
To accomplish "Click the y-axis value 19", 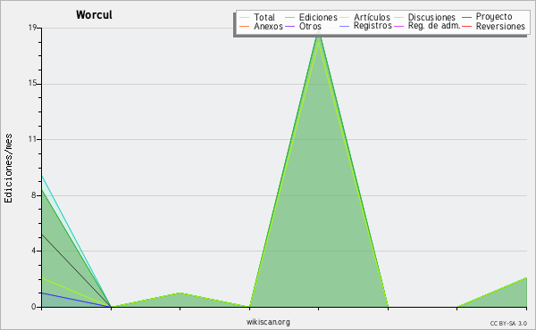I will [32, 28].
